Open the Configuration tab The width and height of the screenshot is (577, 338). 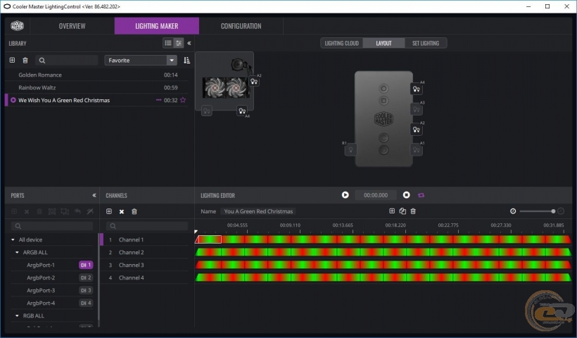(x=241, y=26)
